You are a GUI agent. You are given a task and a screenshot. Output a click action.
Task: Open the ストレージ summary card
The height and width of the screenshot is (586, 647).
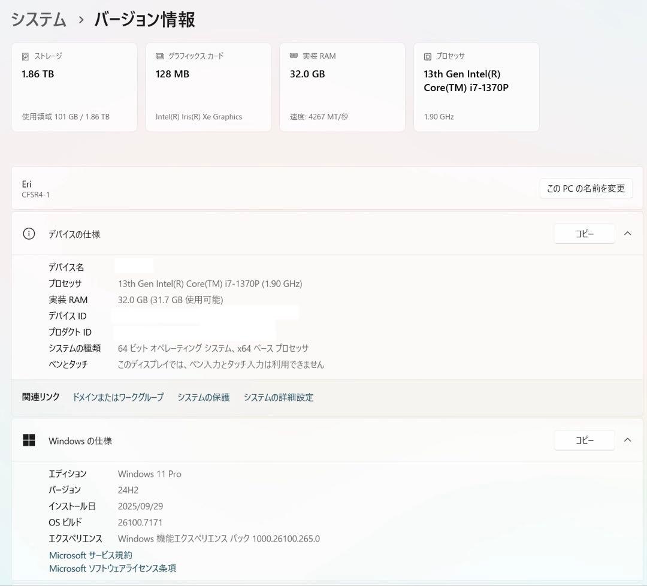74,86
